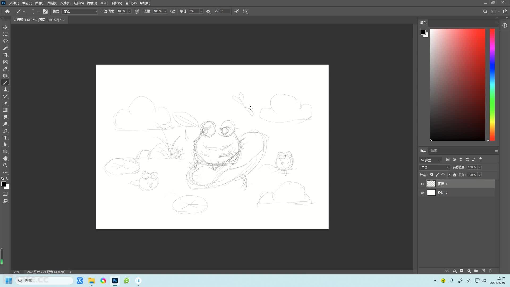Hide layer 图层 0 visibility

[x=422, y=193]
